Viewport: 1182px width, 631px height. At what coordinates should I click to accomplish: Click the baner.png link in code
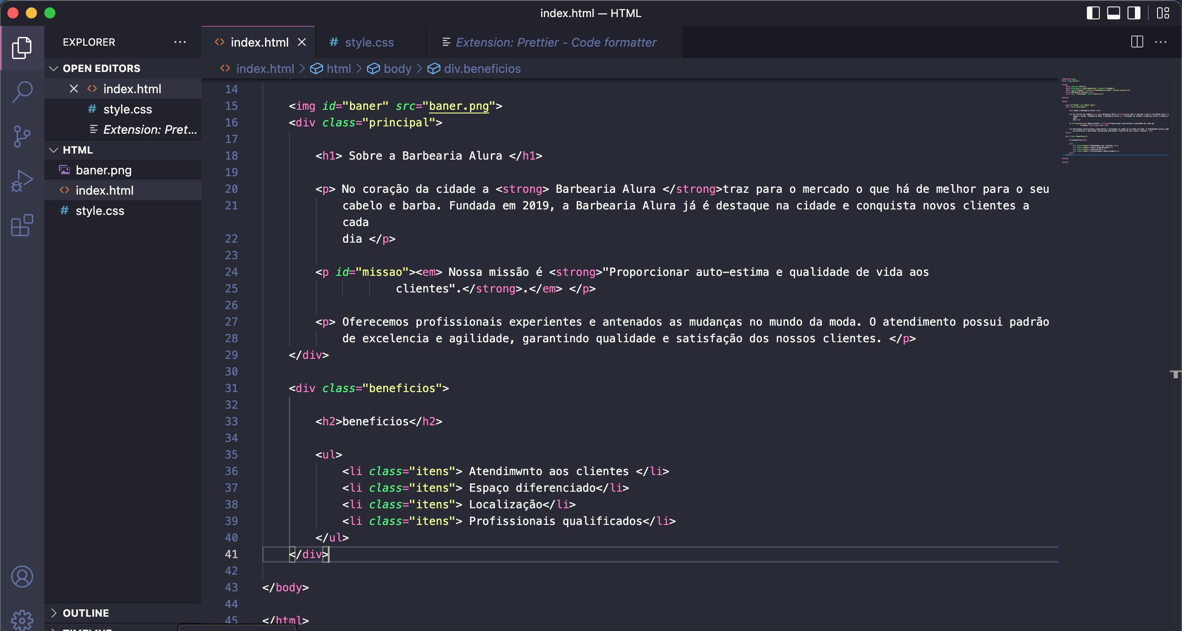(x=458, y=106)
